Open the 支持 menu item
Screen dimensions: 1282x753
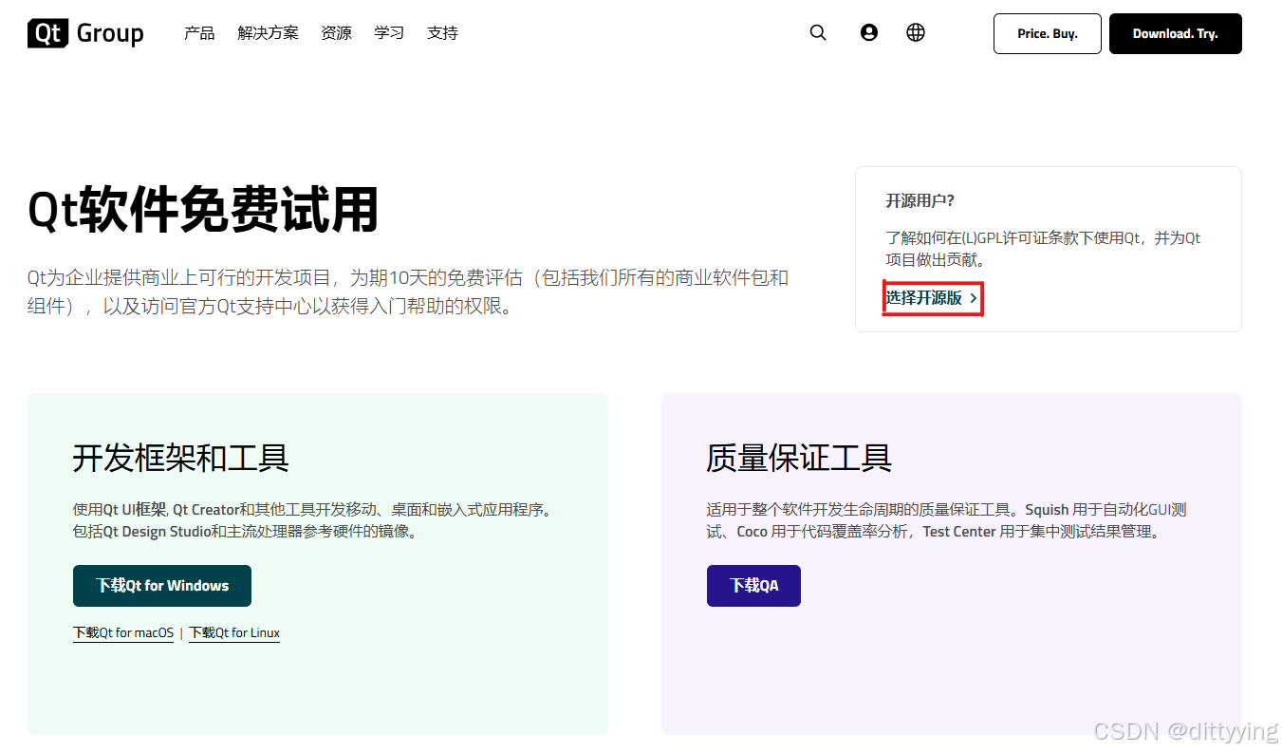click(442, 32)
